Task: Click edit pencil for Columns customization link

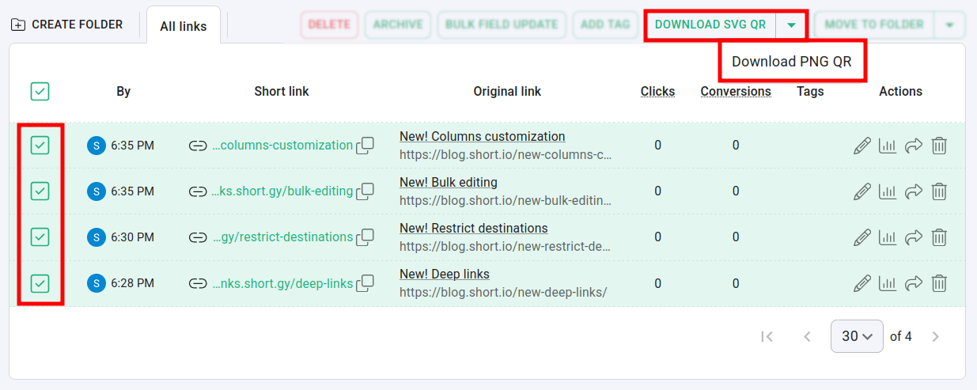Action: coord(862,146)
